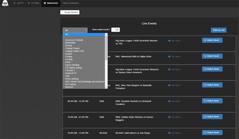Click title NHL: Minnesota Wild vs Dallas Stars

(x=133, y=57)
